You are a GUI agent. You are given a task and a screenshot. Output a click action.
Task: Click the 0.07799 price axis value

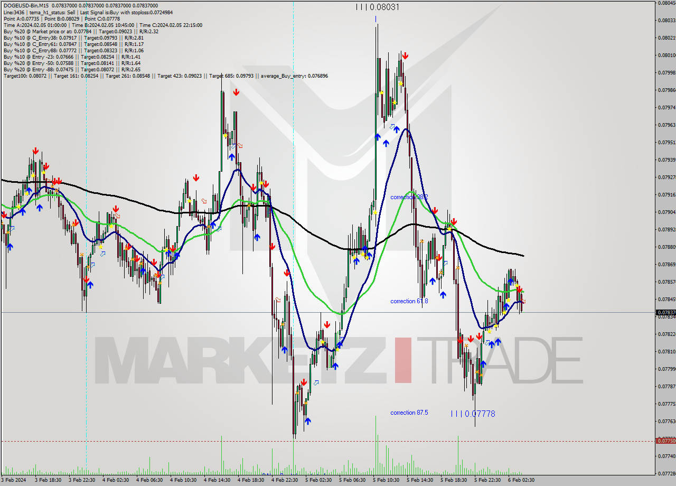coord(666,369)
